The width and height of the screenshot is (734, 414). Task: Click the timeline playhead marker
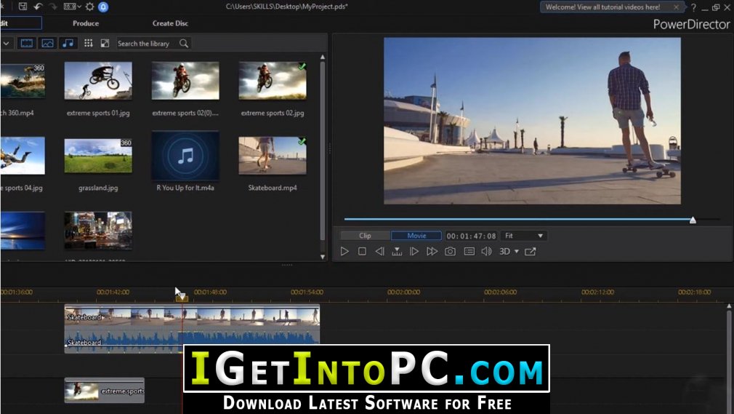click(x=182, y=296)
